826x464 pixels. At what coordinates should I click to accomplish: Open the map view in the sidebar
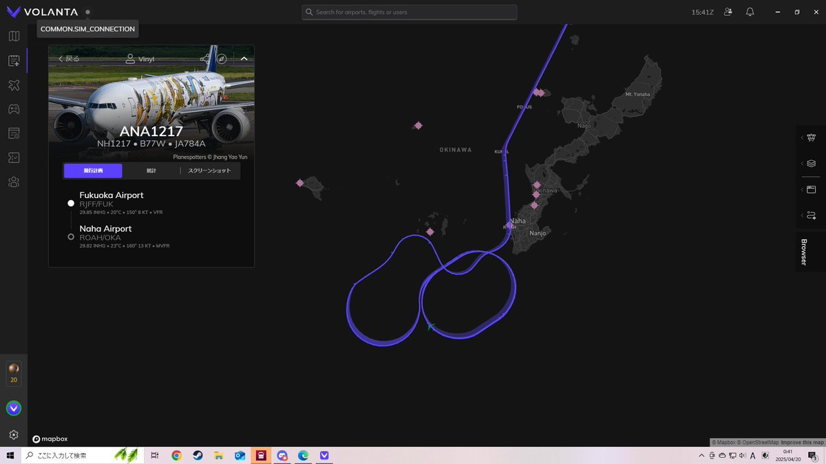pyautogui.click(x=14, y=36)
